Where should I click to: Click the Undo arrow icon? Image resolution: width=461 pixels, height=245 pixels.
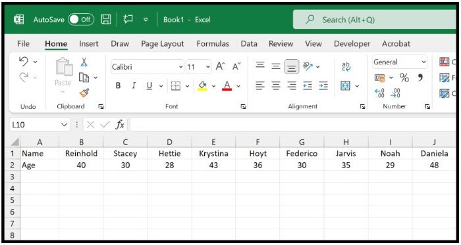coord(24,62)
